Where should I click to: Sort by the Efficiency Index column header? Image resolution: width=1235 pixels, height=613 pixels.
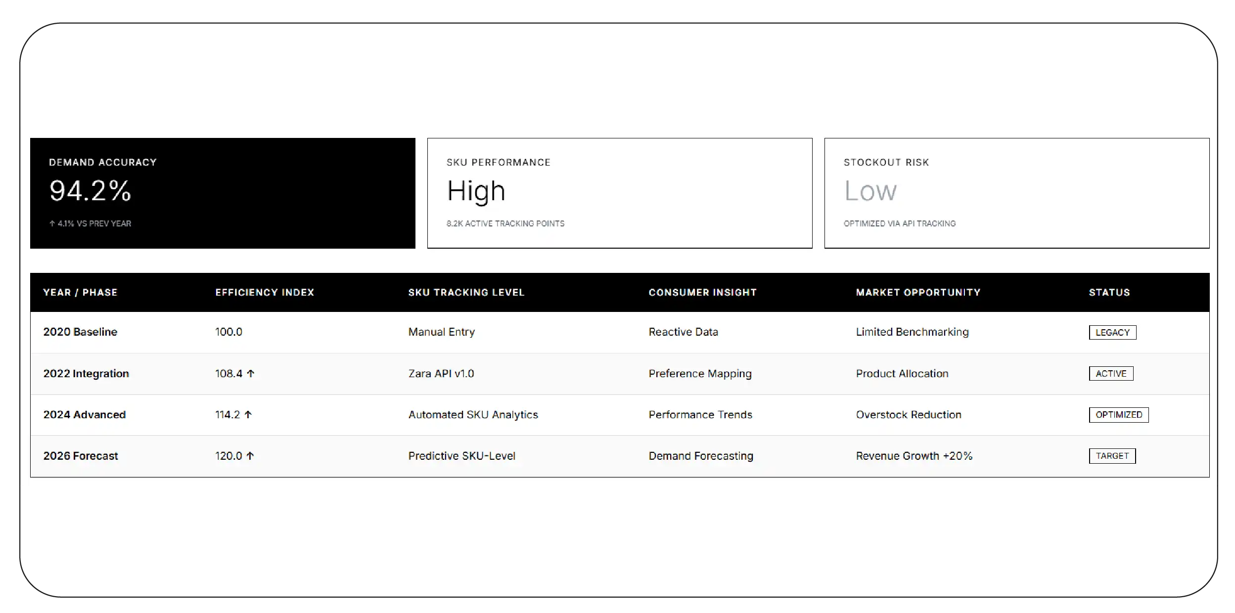pyautogui.click(x=264, y=292)
